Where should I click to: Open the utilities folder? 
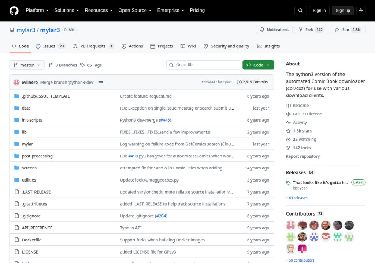point(29,180)
